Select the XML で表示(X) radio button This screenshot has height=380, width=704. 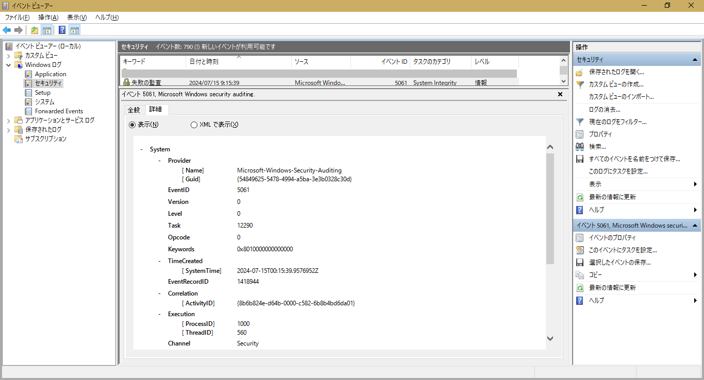point(194,125)
